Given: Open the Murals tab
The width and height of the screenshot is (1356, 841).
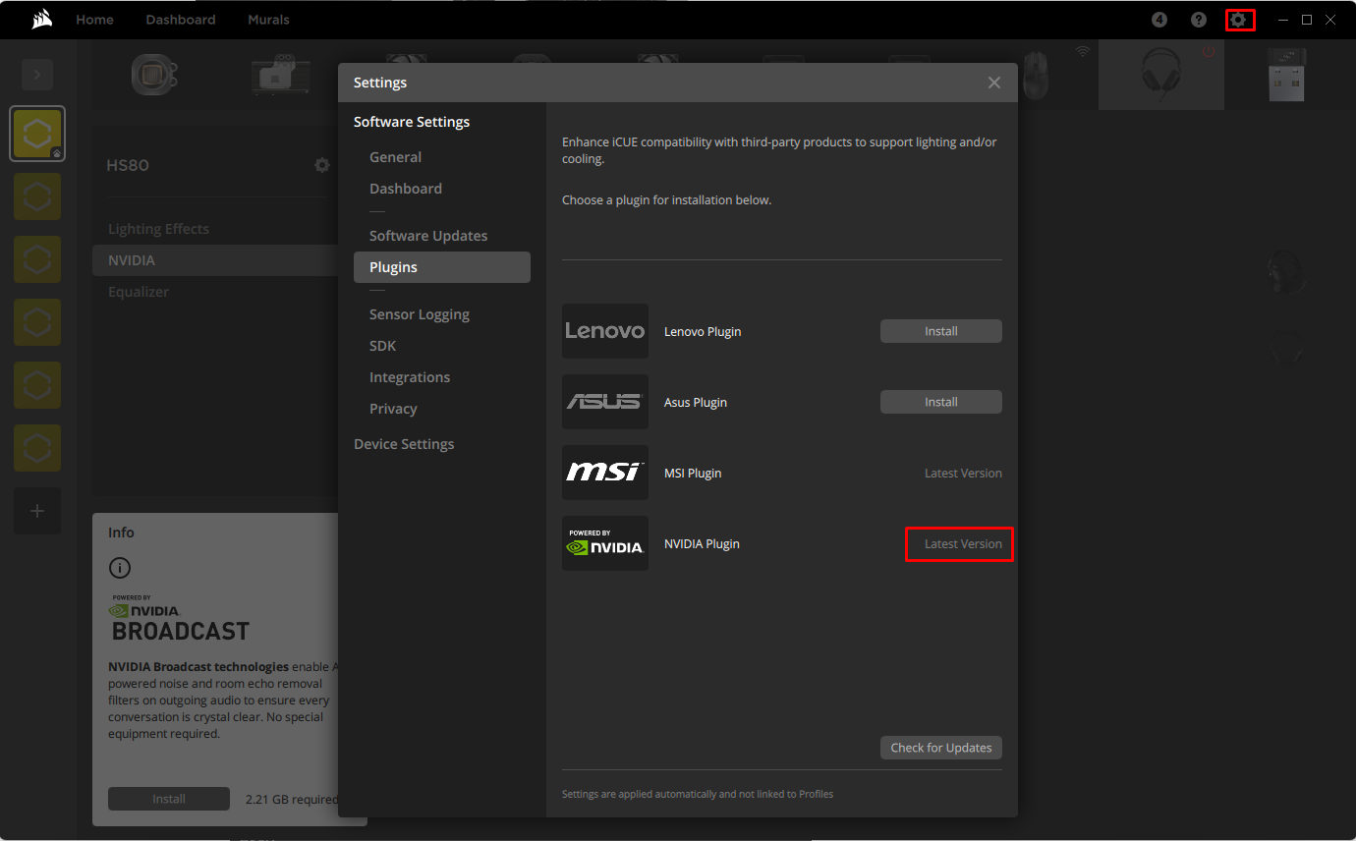Looking at the screenshot, I should (268, 20).
